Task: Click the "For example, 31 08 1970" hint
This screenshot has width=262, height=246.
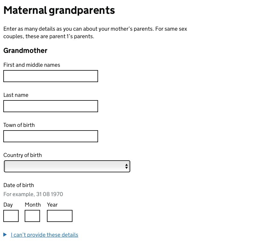Action: coord(33,194)
